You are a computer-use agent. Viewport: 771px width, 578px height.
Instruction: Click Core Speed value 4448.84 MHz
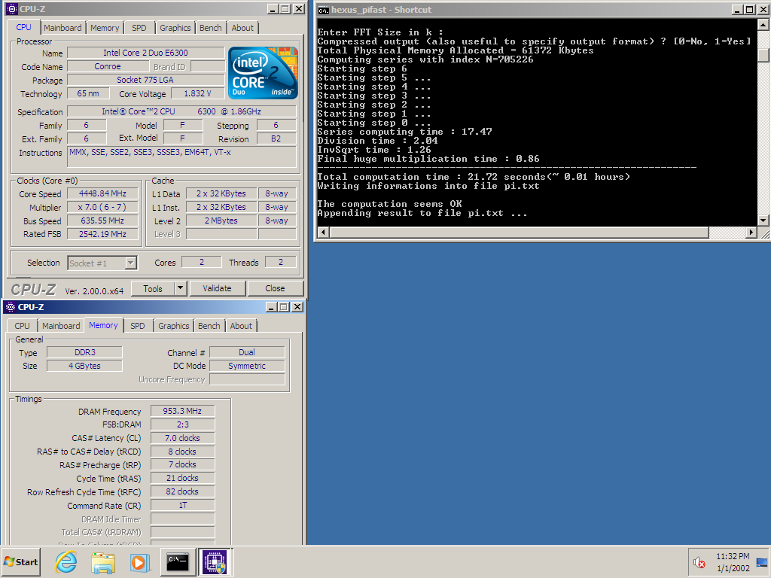click(102, 193)
